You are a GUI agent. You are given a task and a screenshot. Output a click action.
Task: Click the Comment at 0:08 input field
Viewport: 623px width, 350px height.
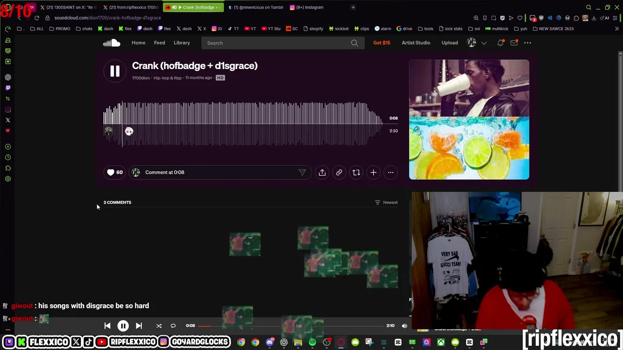click(220, 172)
